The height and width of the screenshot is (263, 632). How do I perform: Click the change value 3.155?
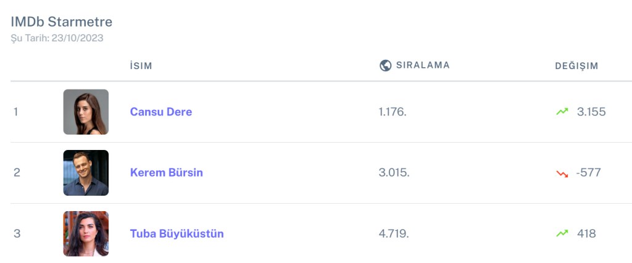(x=591, y=112)
